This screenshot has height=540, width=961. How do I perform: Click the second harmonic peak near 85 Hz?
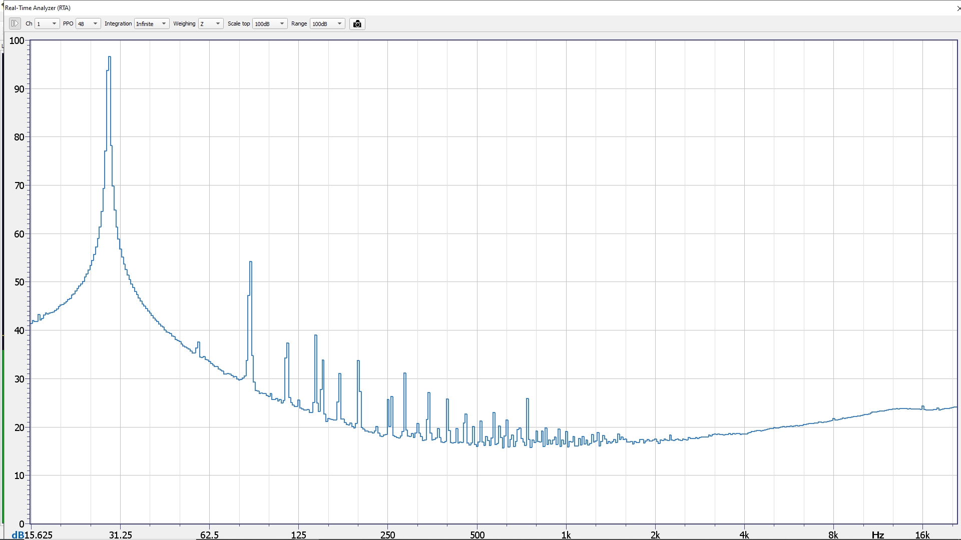(x=251, y=262)
